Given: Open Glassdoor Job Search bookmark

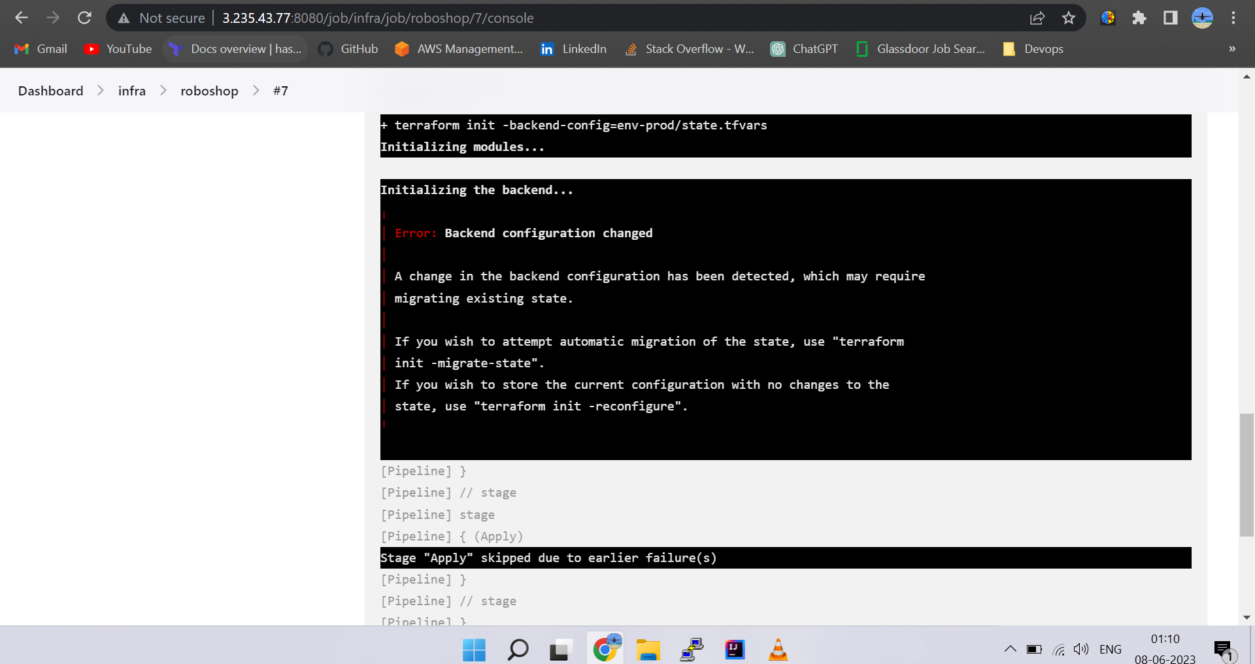Looking at the screenshot, I should click(920, 49).
